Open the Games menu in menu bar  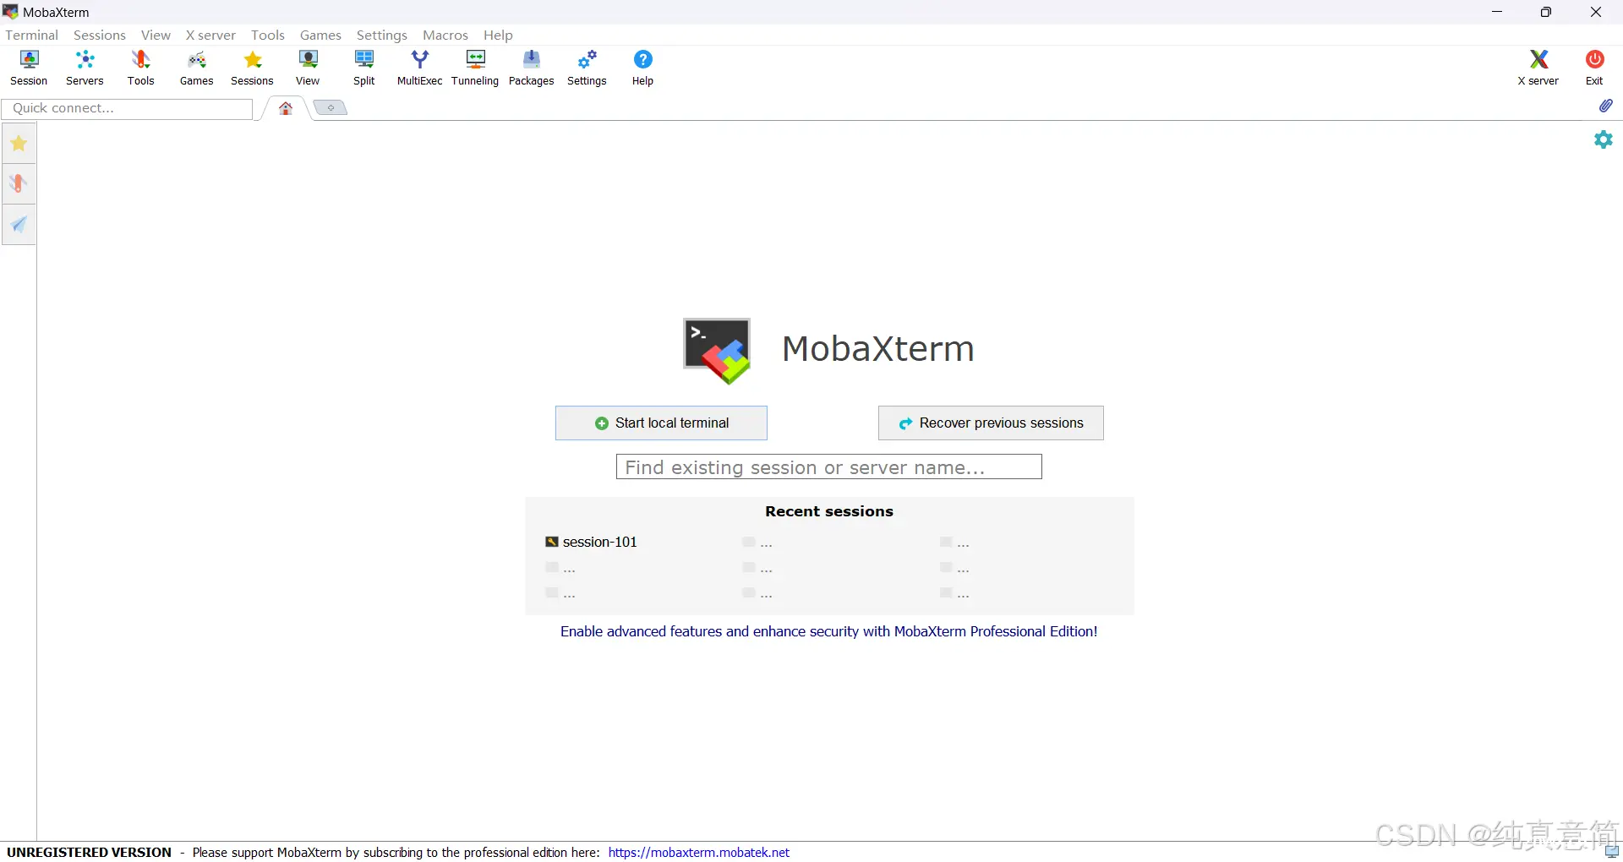(x=320, y=35)
